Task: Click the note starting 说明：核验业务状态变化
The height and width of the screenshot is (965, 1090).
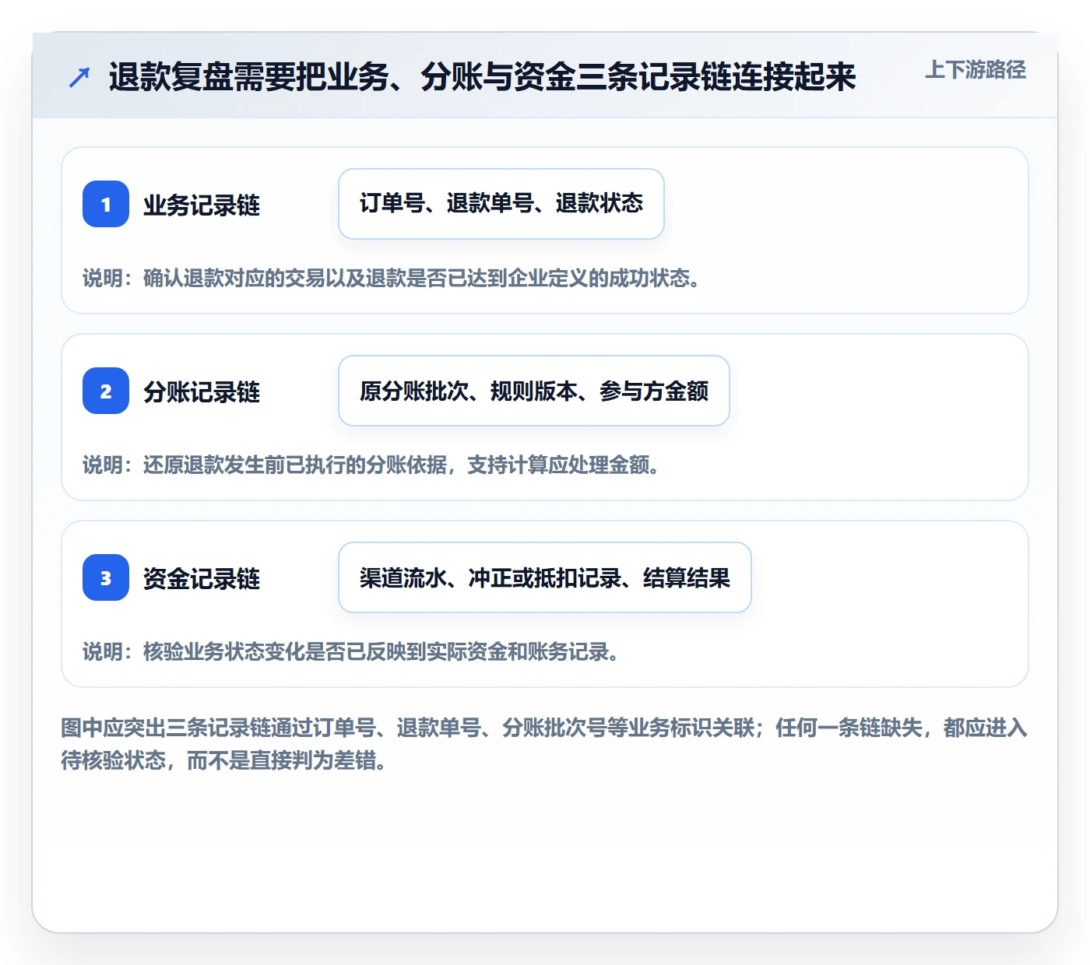Action: pos(351,651)
